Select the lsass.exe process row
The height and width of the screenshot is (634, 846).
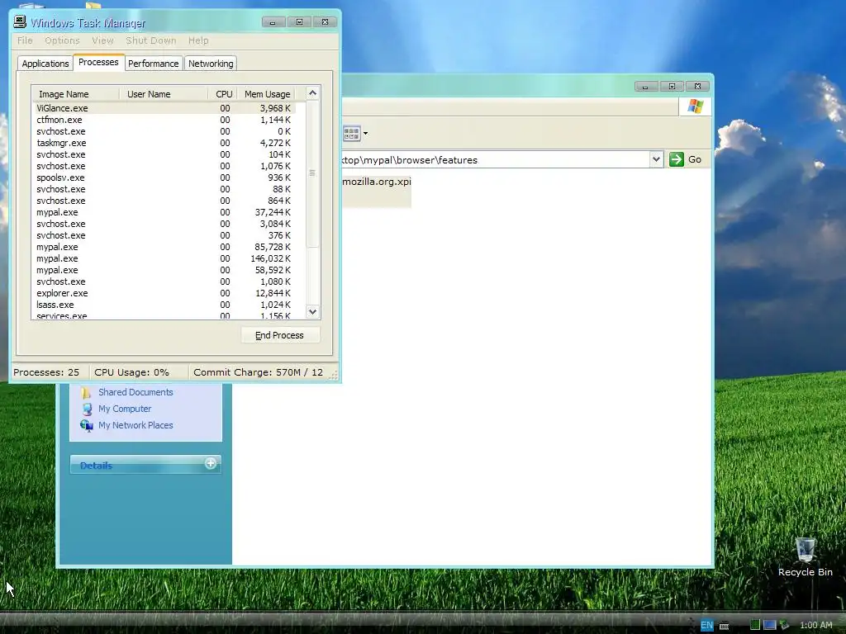[x=164, y=305]
